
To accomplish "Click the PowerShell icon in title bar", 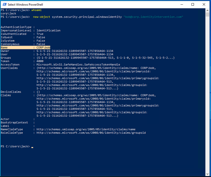I will [x=4, y=4].
